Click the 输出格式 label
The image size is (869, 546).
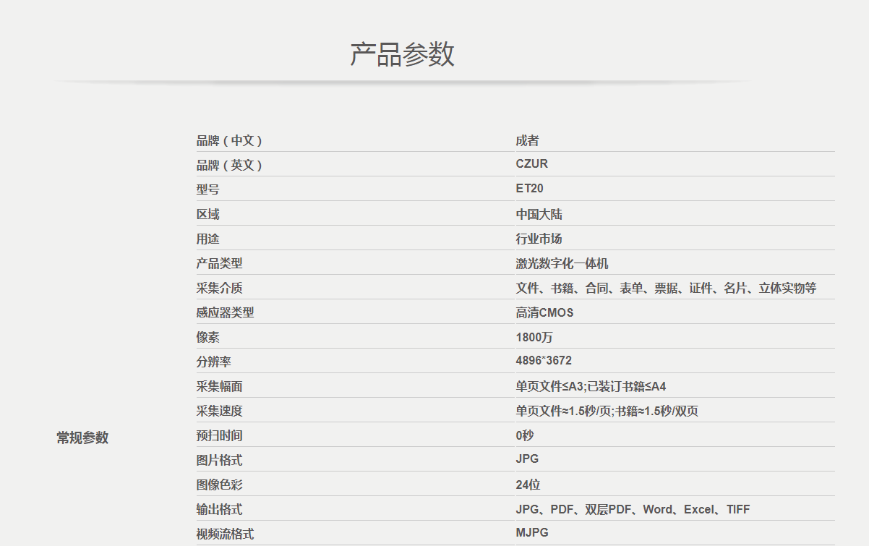219,510
